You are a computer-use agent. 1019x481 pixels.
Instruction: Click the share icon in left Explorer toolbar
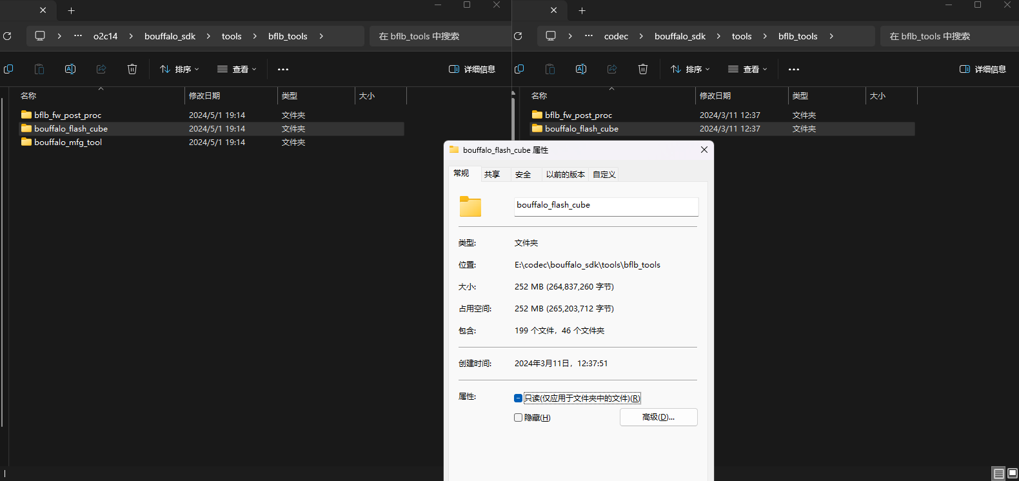click(x=101, y=69)
